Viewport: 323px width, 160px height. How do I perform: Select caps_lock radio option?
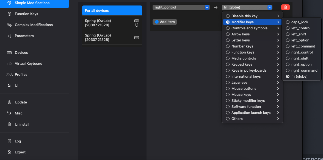pos(288,22)
